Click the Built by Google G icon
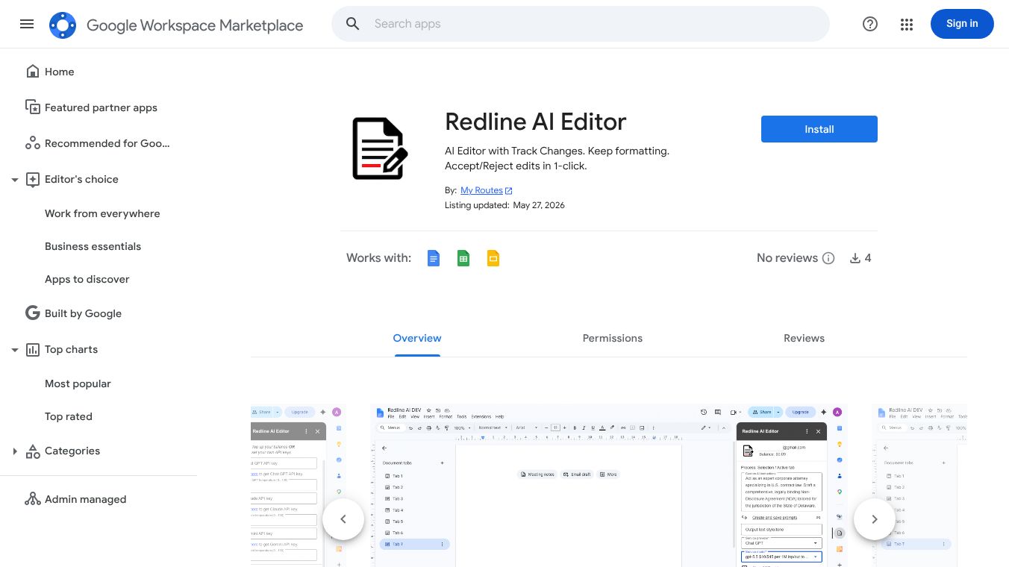The image size is (1009, 567). pos(33,313)
